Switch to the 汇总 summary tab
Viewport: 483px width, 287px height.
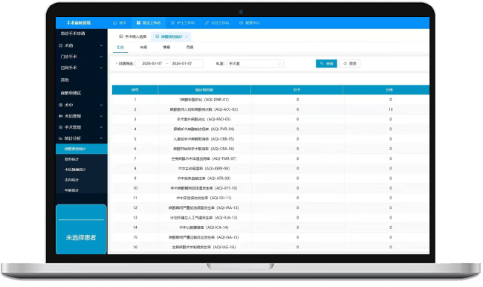[x=120, y=47]
